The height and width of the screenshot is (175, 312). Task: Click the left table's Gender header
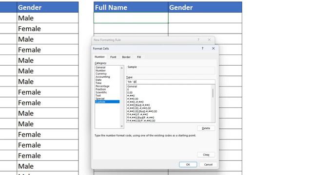tap(48, 7)
